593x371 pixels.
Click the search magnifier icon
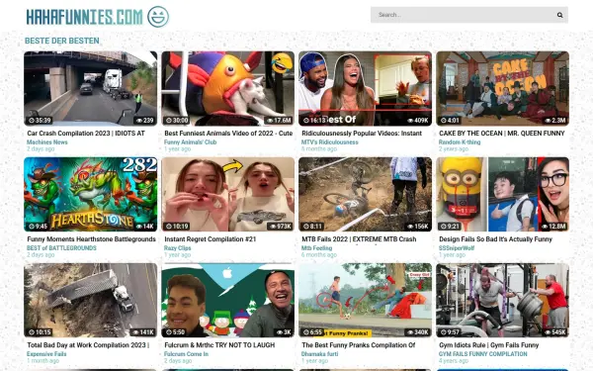559,15
